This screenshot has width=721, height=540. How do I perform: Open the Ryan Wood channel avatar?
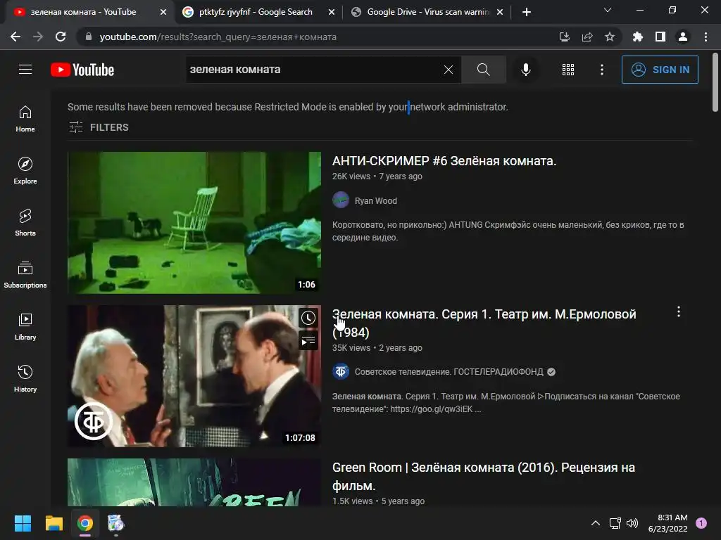341,200
